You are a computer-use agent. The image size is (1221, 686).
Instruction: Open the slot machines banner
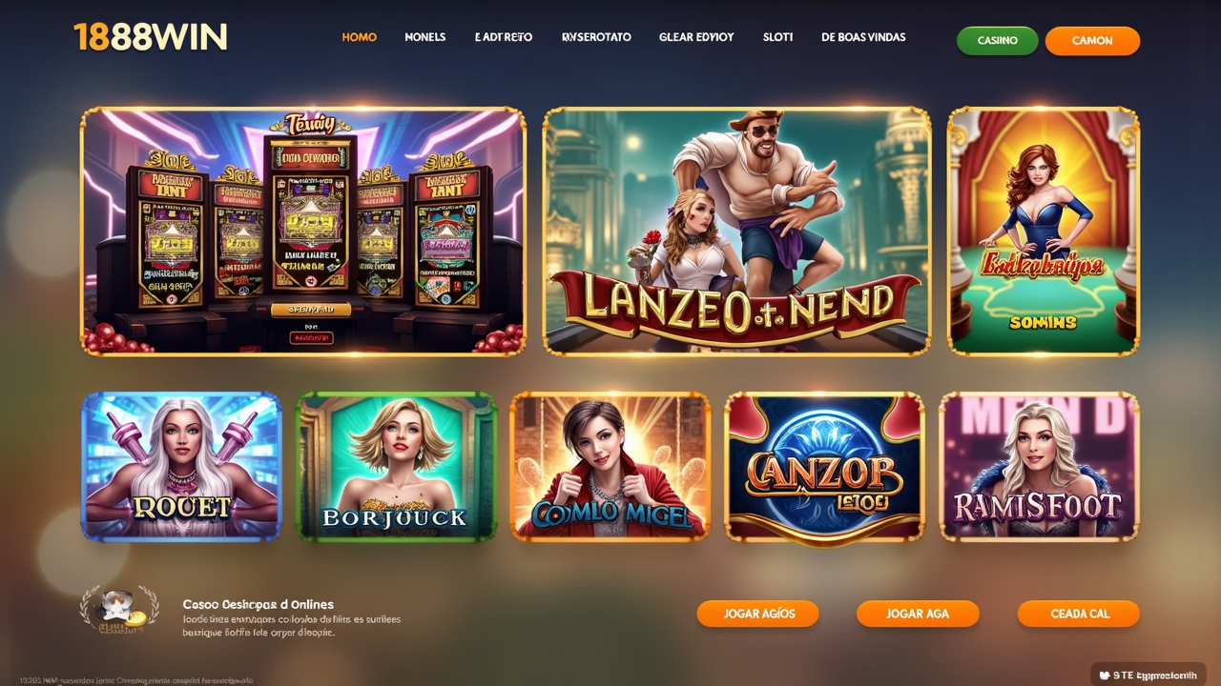(x=303, y=232)
